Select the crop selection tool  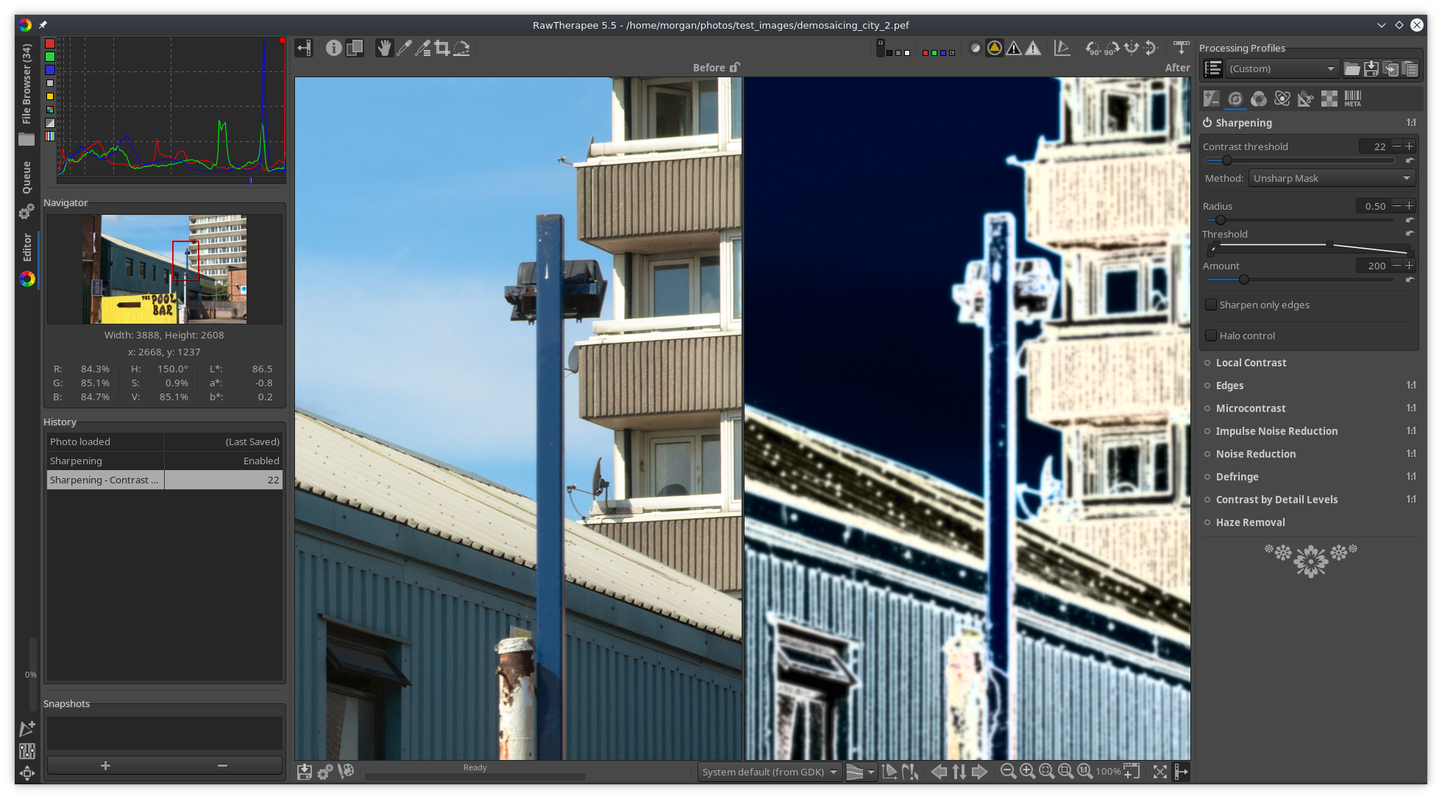442,49
